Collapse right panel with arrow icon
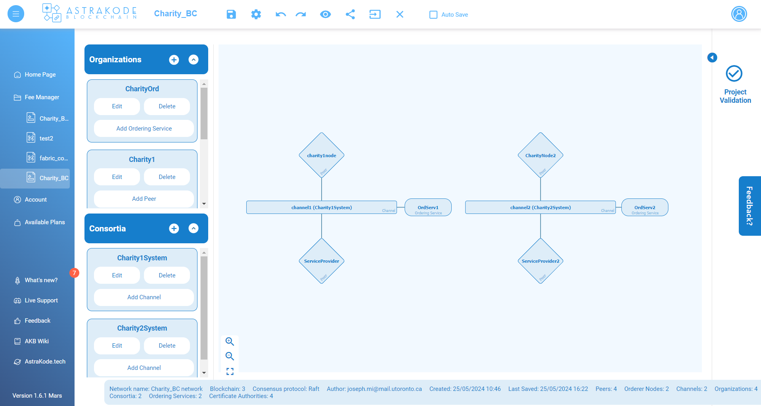The width and height of the screenshot is (761, 406). (x=712, y=58)
